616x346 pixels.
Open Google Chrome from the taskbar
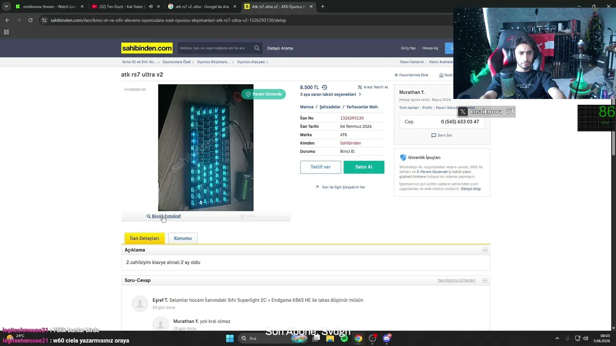click(358, 338)
